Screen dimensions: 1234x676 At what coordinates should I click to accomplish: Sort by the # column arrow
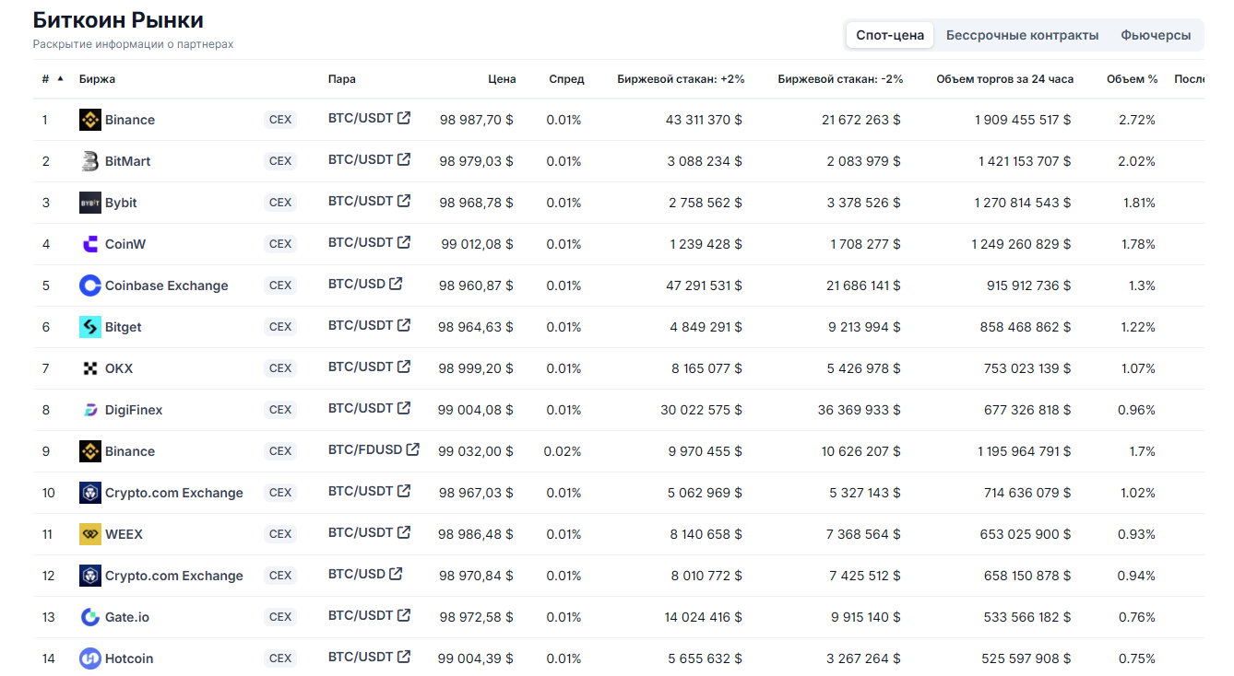click(61, 78)
